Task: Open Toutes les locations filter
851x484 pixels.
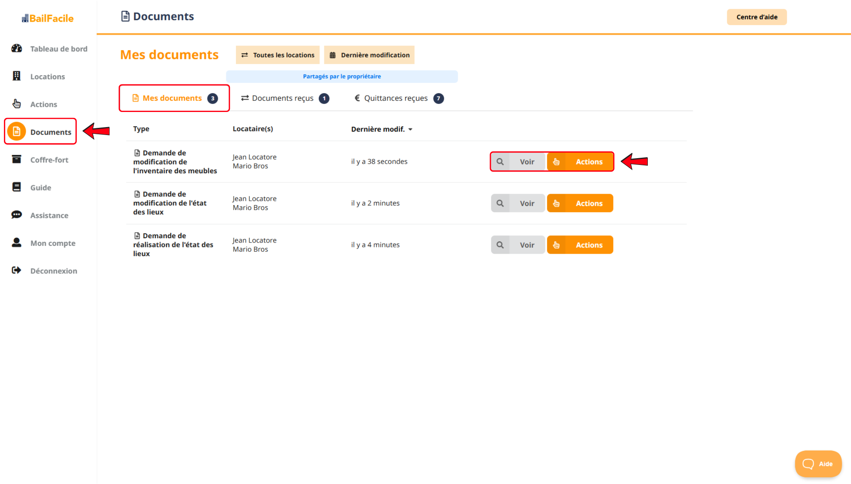Action: [278, 55]
